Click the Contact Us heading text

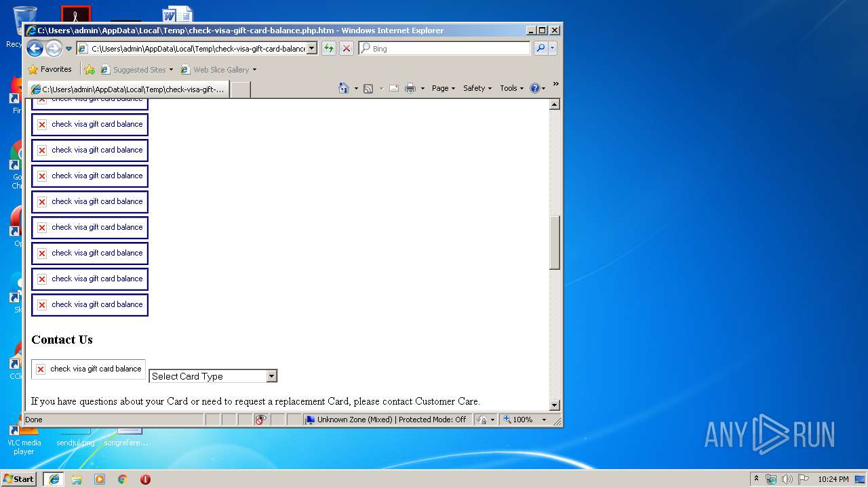[62, 340]
